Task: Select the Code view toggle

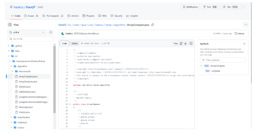Action: click(65, 43)
